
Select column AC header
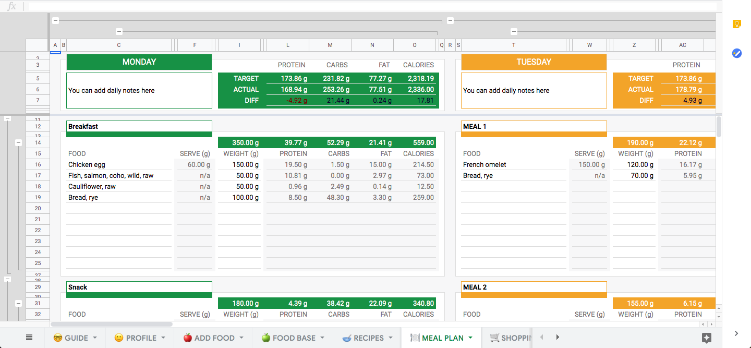pos(683,45)
